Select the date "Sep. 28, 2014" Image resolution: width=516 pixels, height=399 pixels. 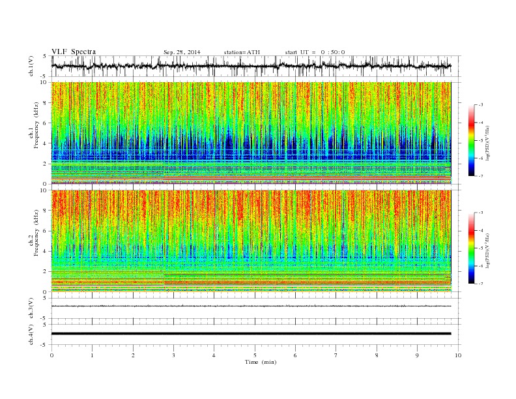coord(182,52)
